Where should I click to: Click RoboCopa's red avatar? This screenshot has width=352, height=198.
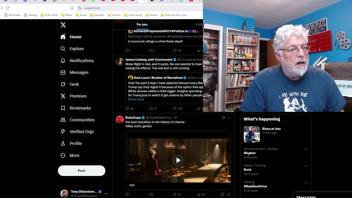click(x=120, y=120)
